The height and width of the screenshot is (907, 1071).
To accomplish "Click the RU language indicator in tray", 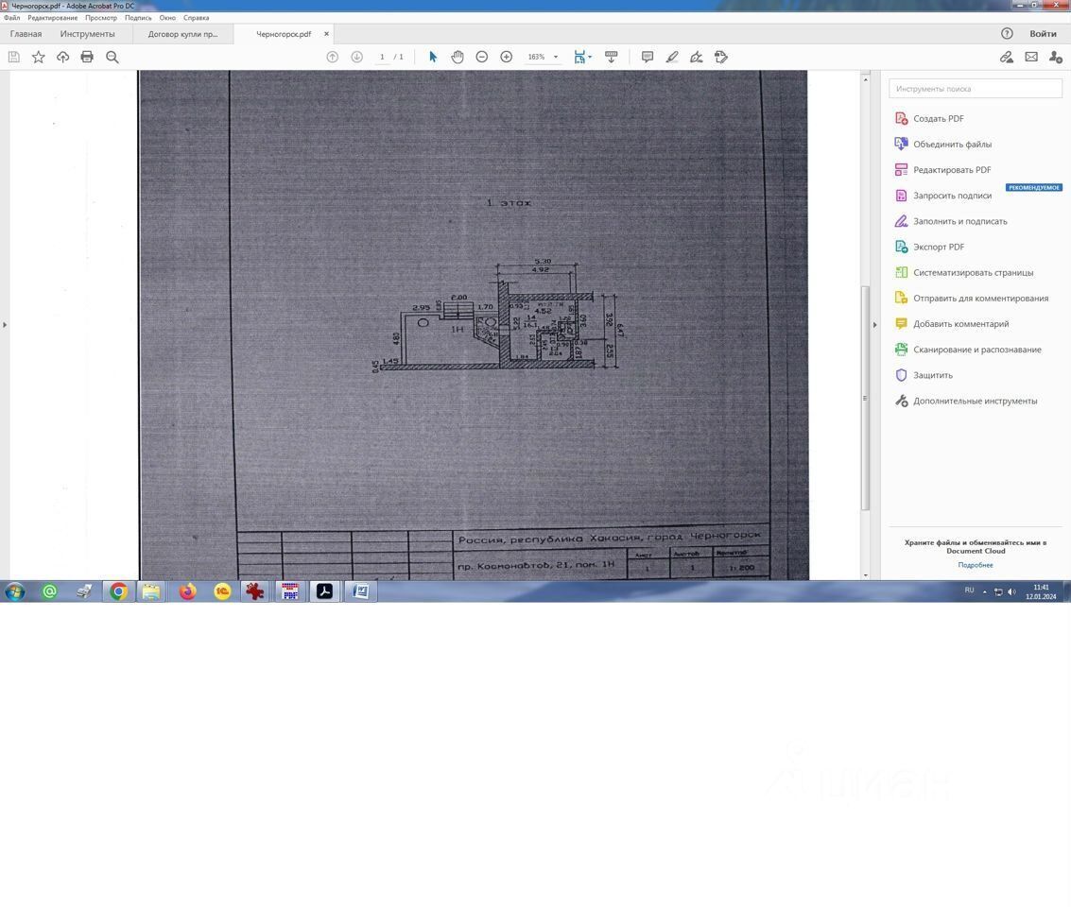I will pos(969,590).
